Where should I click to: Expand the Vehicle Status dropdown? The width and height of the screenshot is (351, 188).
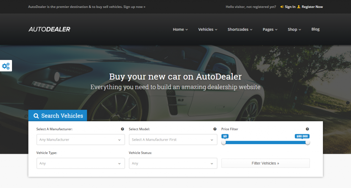173,163
